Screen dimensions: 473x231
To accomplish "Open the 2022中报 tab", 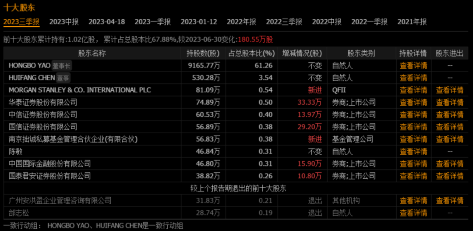I will click(x=327, y=22).
